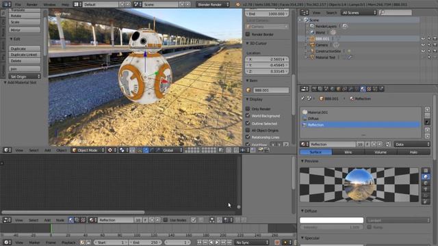Screen dimensions: 438x246
Task: Toggle Relationship Lines checkbox
Action: (248, 137)
